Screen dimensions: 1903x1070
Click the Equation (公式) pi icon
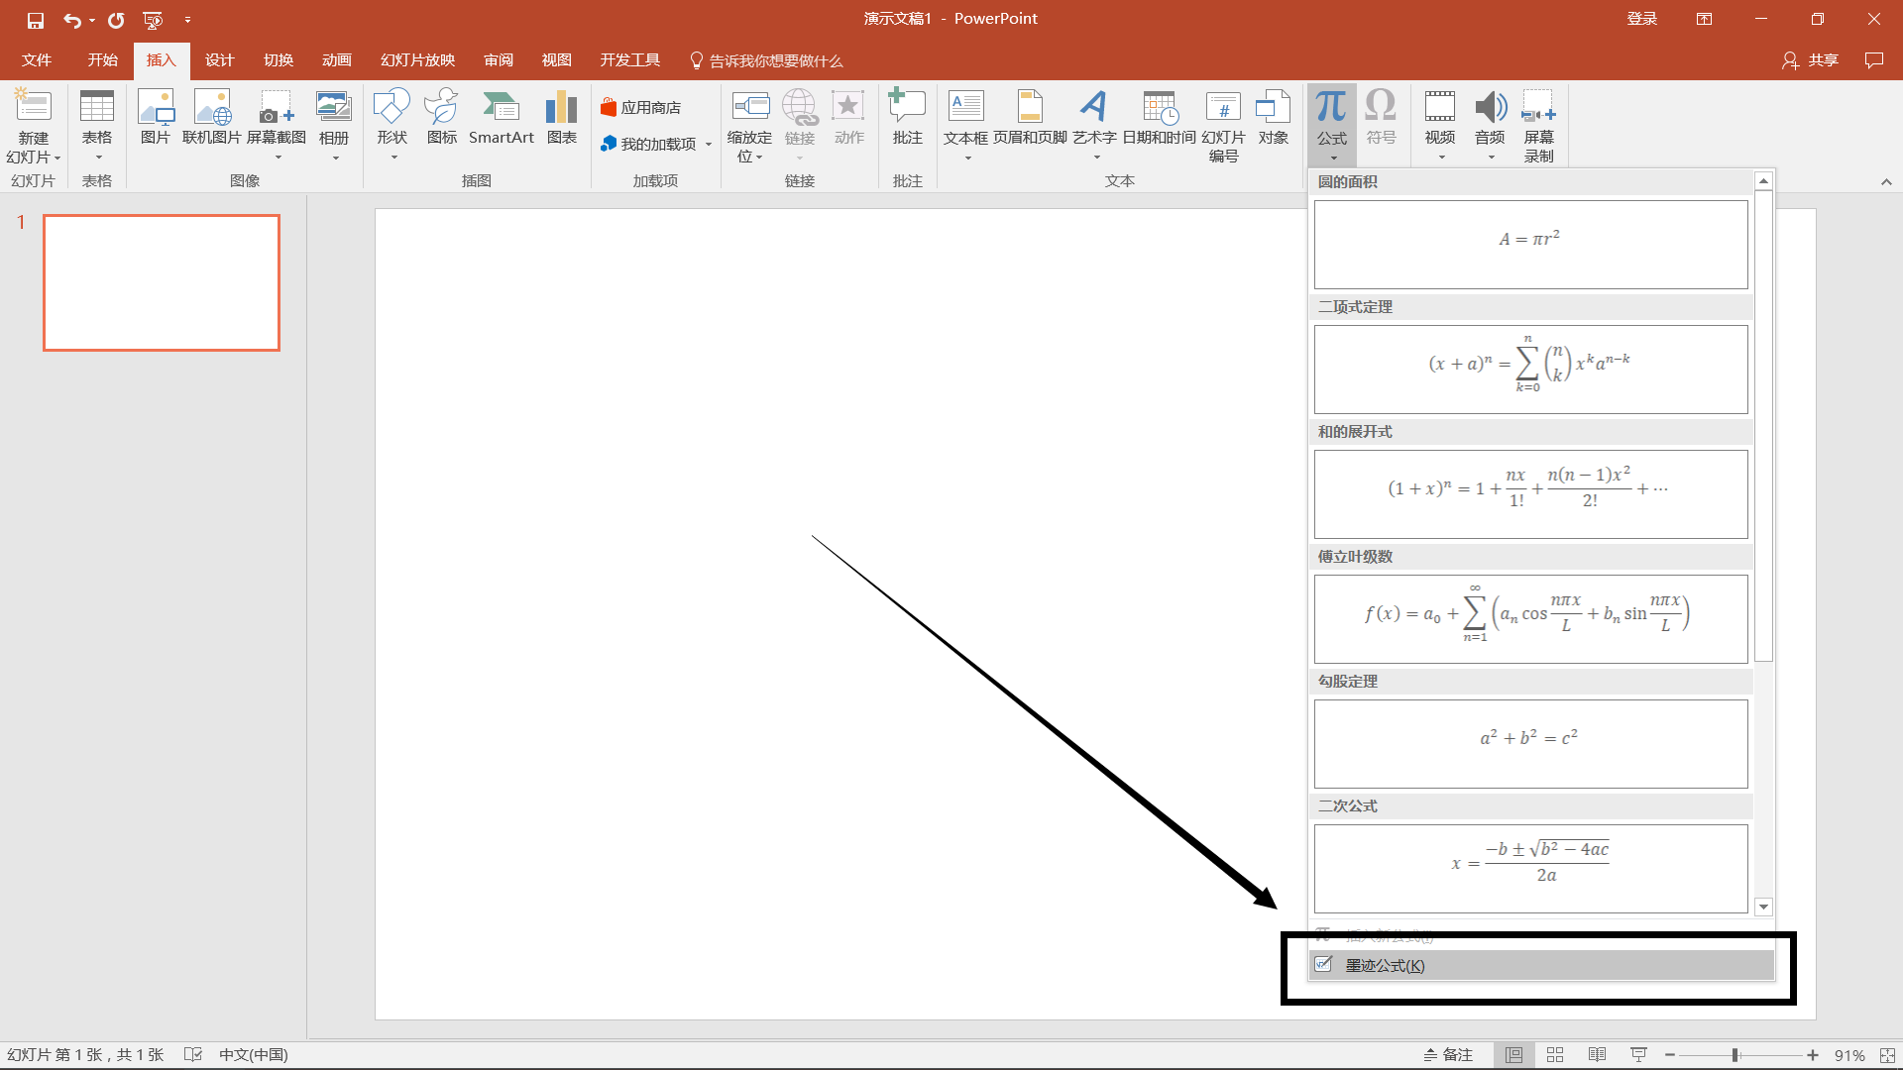[x=1331, y=107]
